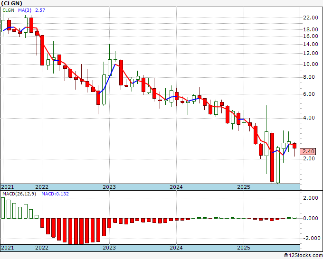Select the MACD:0.132 value readout

pyautogui.click(x=55, y=194)
